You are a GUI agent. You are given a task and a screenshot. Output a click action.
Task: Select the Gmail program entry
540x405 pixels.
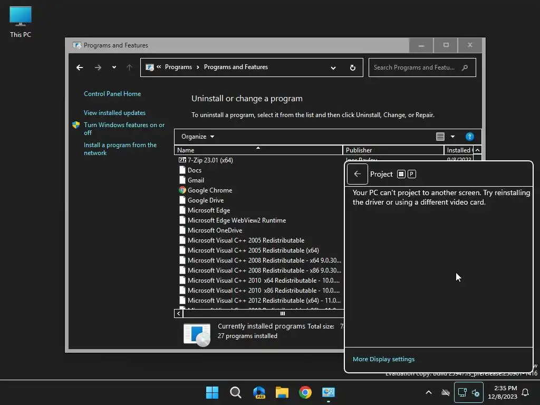[x=196, y=180]
